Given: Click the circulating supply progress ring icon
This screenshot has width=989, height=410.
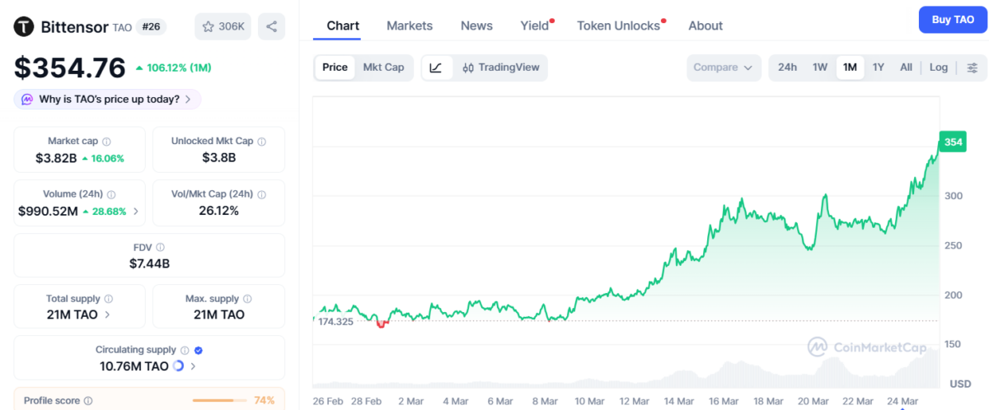Looking at the screenshot, I should tap(178, 366).
